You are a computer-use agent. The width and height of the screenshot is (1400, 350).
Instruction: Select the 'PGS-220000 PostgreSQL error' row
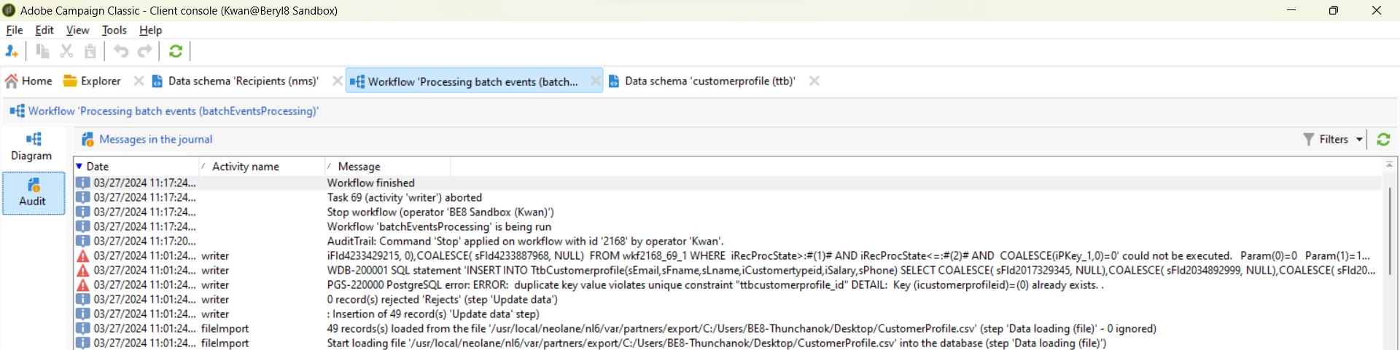point(728,285)
